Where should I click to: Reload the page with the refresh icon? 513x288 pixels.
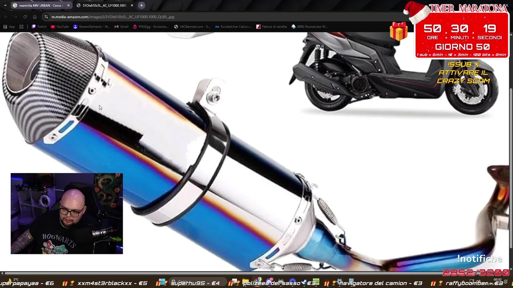[25, 17]
